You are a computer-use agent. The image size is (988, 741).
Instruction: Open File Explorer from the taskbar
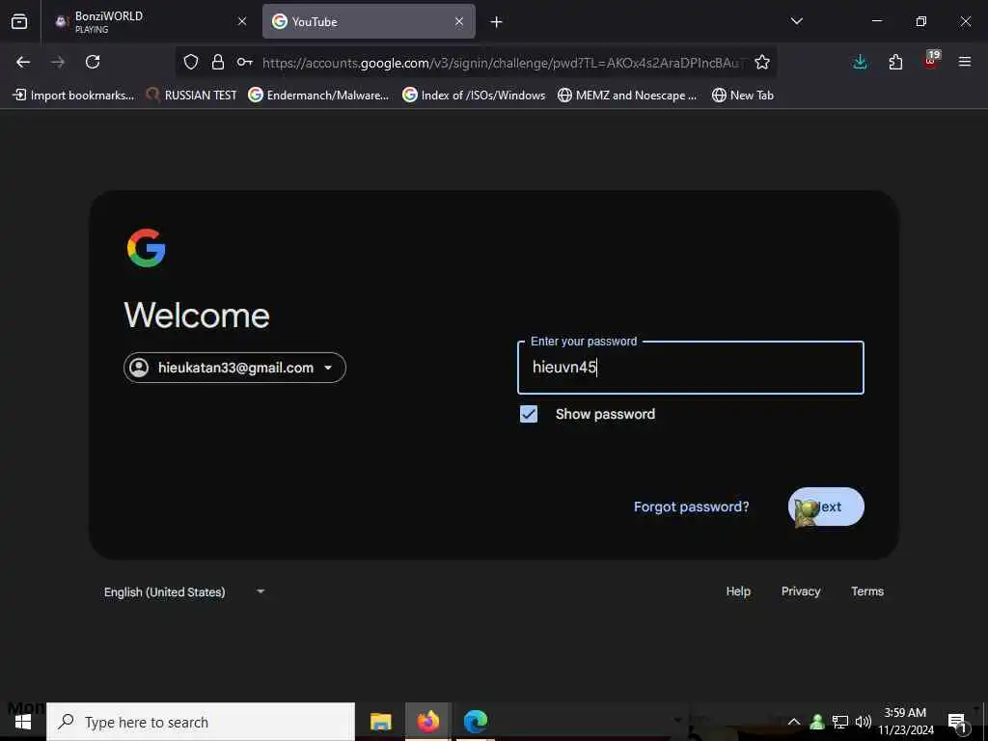point(380,722)
